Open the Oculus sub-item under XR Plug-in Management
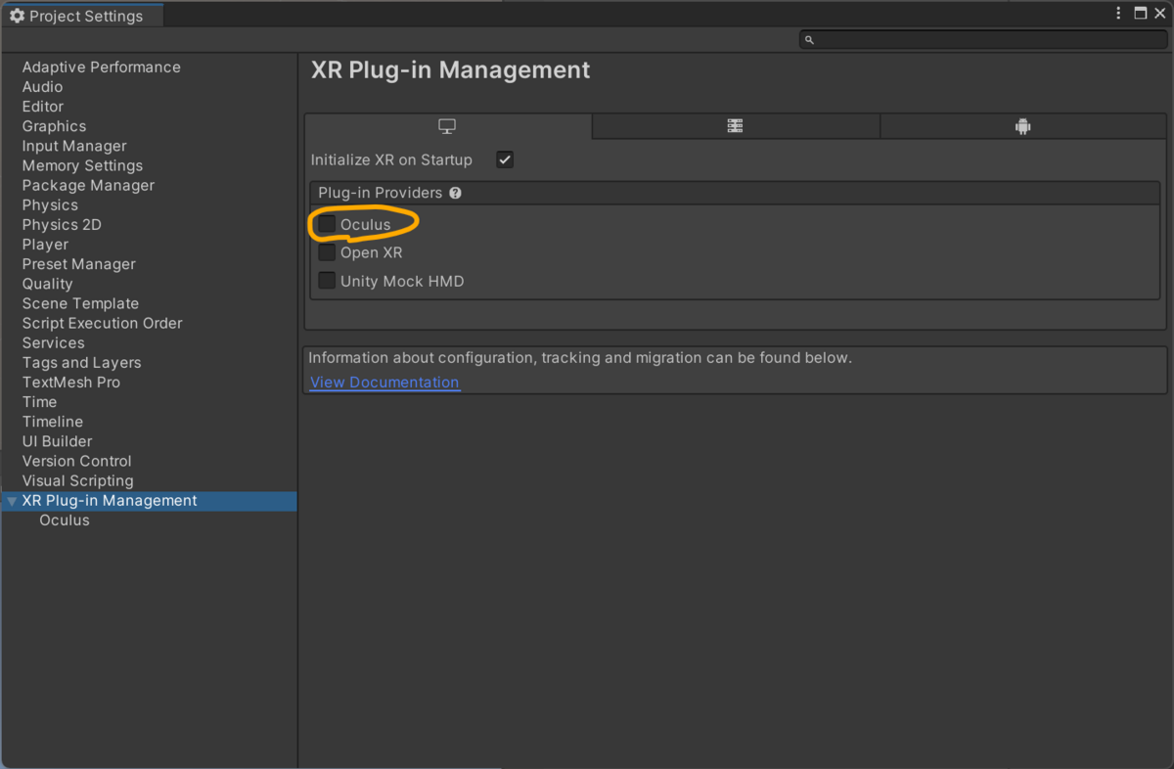 pyautogui.click(x=65, y=520)
